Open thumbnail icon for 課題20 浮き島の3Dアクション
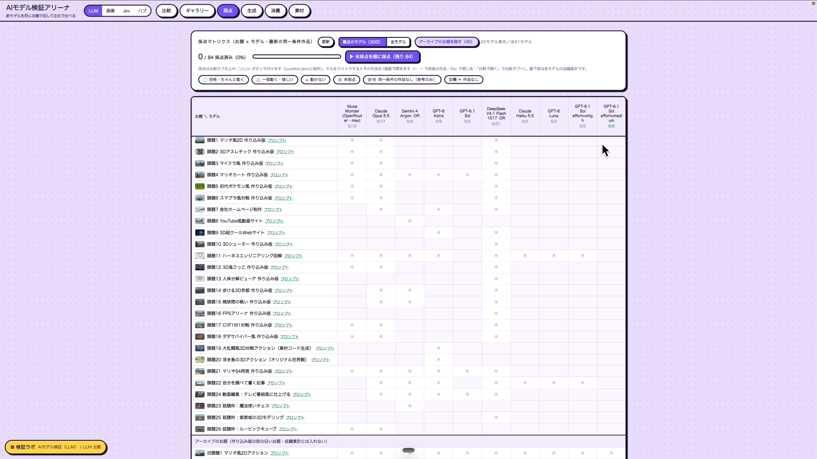The height and width of the screenshot is (459, 817). (200, 360)
